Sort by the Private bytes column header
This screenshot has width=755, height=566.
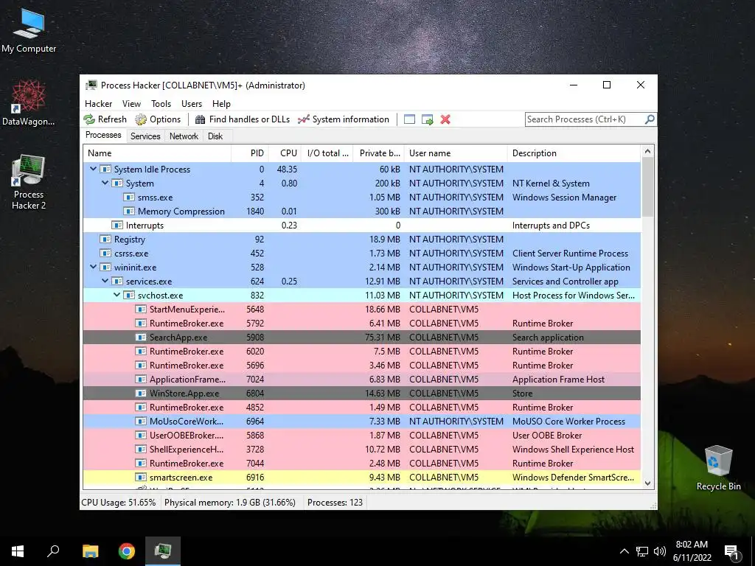378,153
